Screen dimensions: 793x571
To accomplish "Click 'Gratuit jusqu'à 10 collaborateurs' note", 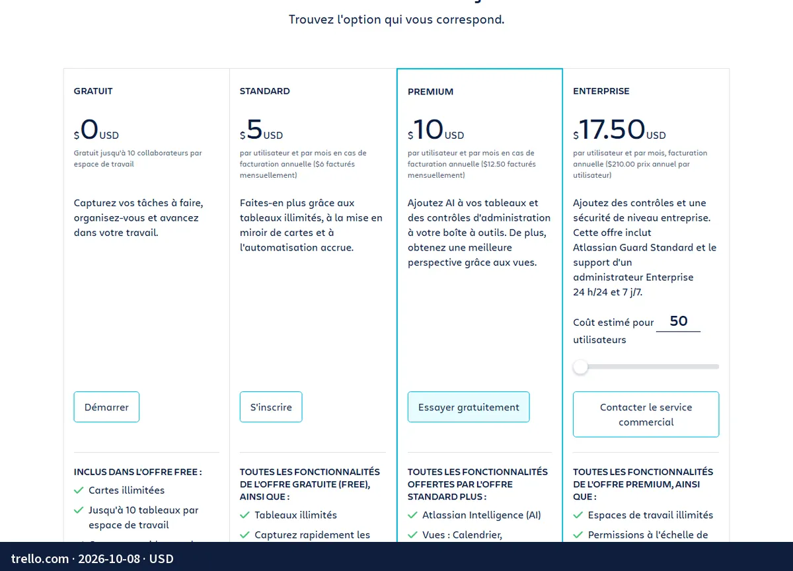I will coord(138,159).
